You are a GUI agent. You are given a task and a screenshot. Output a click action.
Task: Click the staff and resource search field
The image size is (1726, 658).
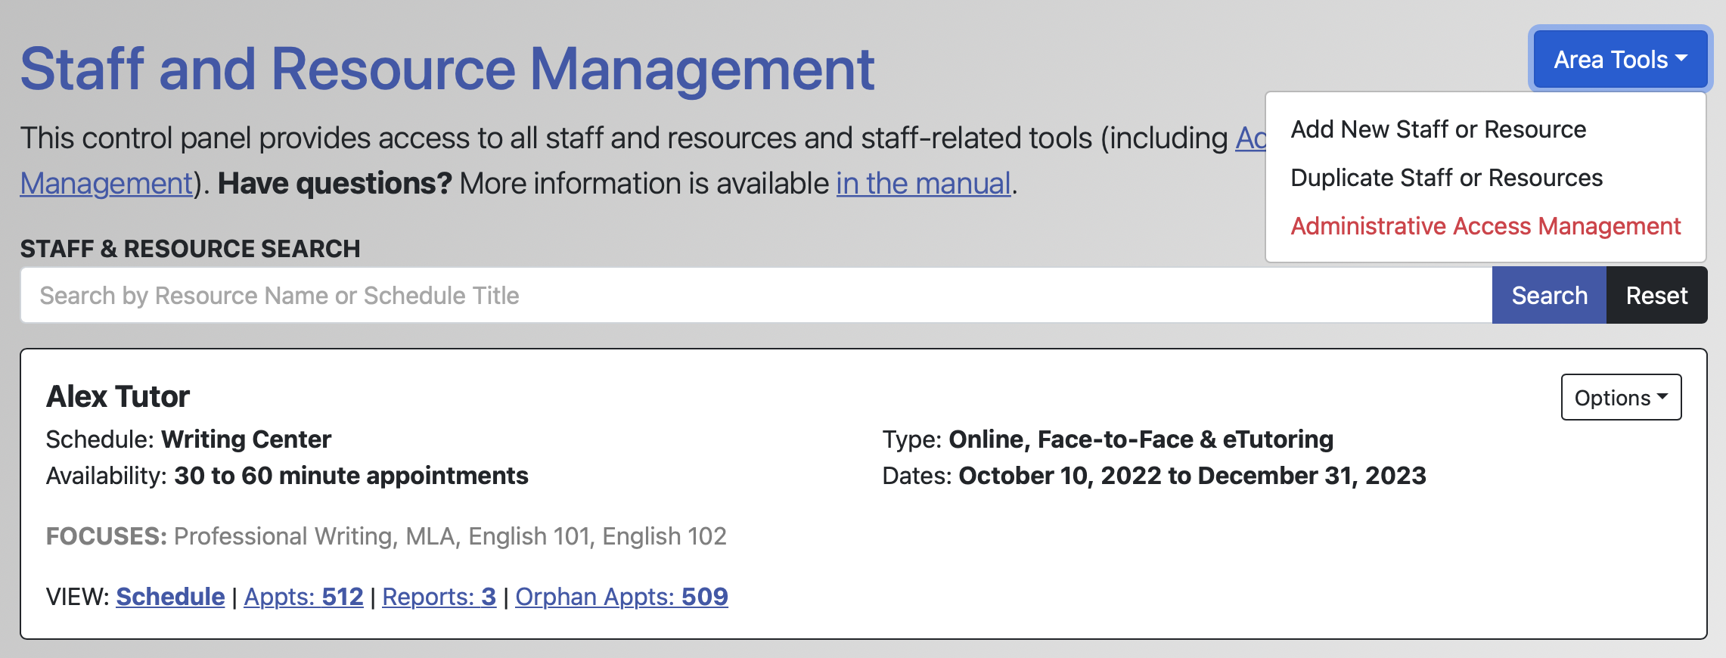pyautogui.click(x=755, y=296)
